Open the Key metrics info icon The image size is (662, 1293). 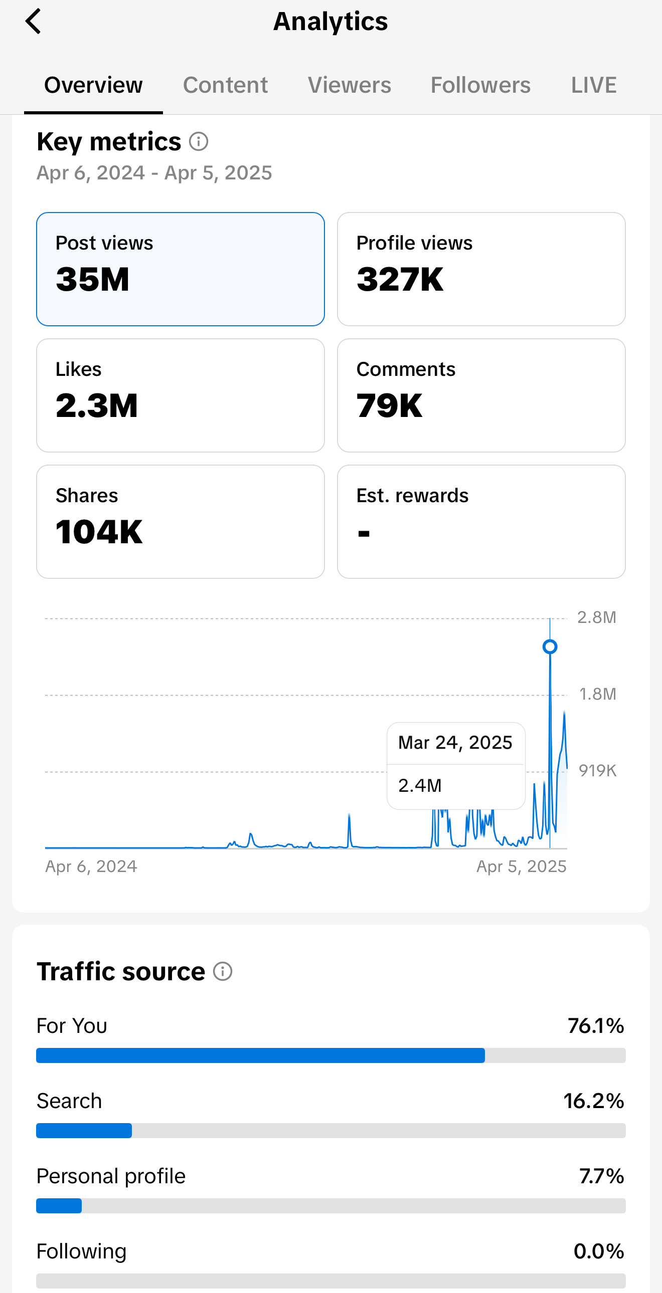coord(199,141)
